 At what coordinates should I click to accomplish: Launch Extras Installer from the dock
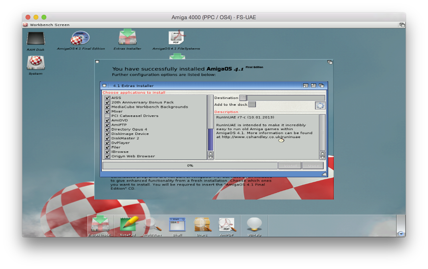[x=100, y=226]
